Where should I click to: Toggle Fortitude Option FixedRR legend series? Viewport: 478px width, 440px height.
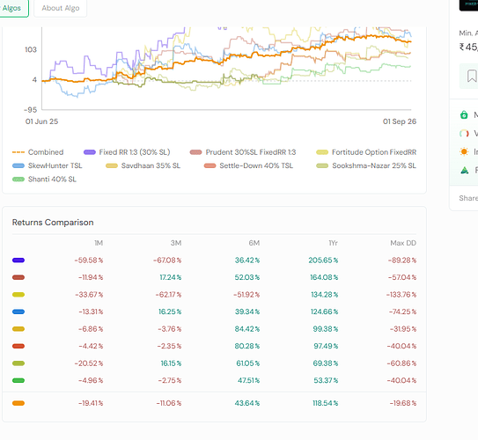pyautogui.click(x=366, y=152)
